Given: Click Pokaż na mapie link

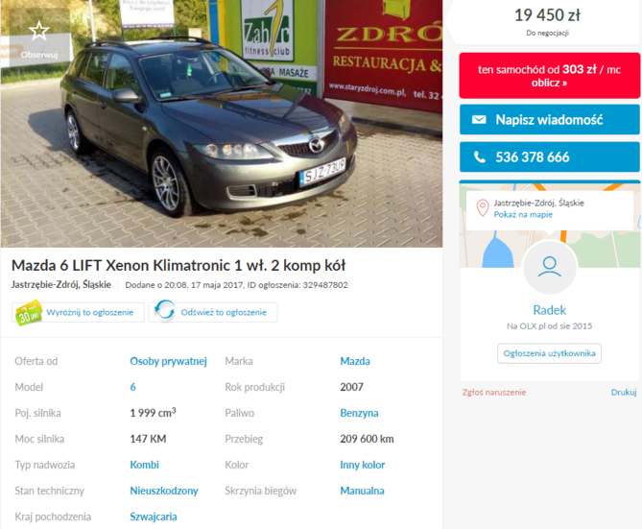Looking at the screenshot, I should pos(523,215).
